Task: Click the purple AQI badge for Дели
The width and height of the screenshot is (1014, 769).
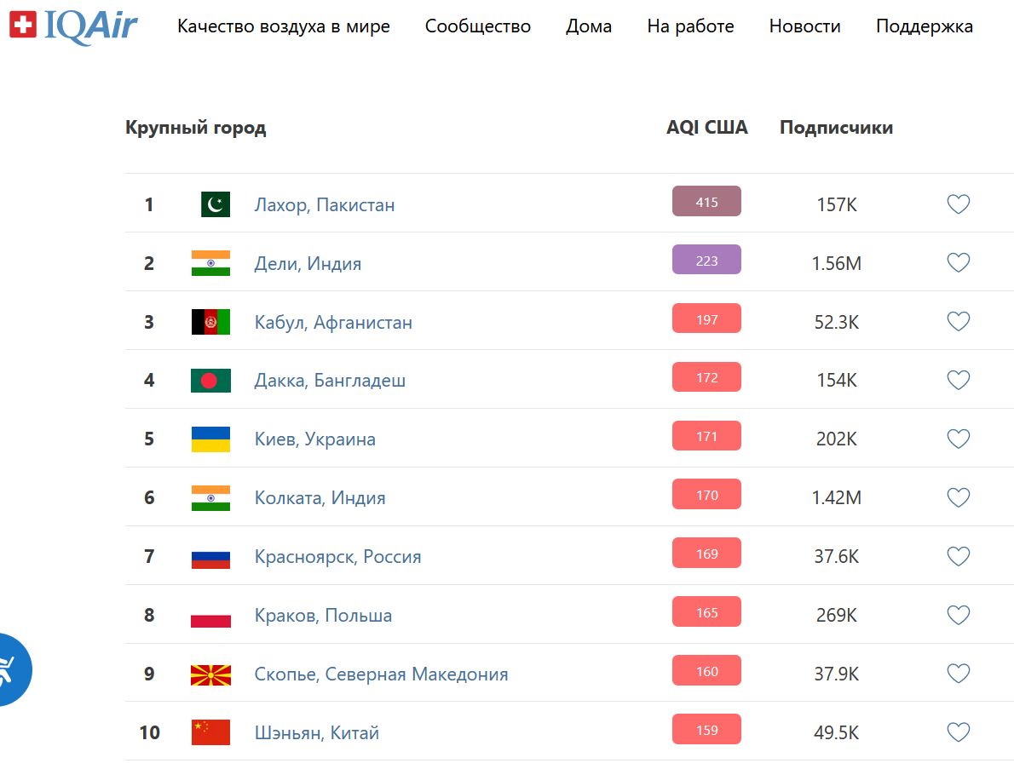Action: [706, 260]
